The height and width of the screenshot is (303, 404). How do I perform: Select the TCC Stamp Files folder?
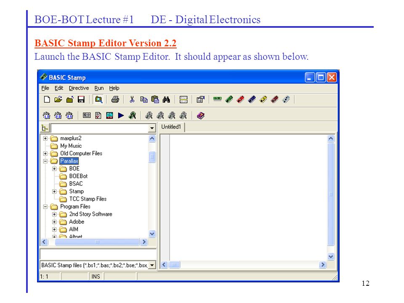click(88, 199)
